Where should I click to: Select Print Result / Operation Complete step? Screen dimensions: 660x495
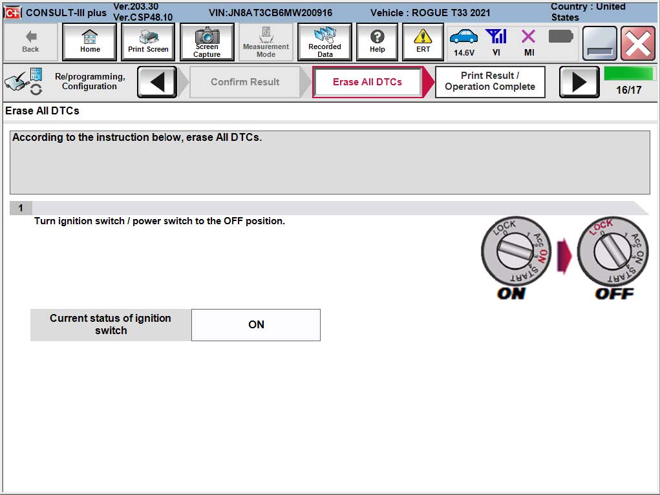pos(490,81)
